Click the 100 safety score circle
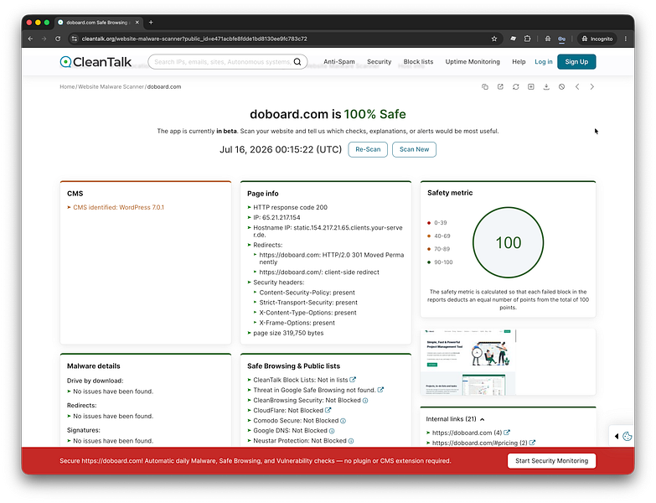656x503 pixels. [x=509, y=242]
